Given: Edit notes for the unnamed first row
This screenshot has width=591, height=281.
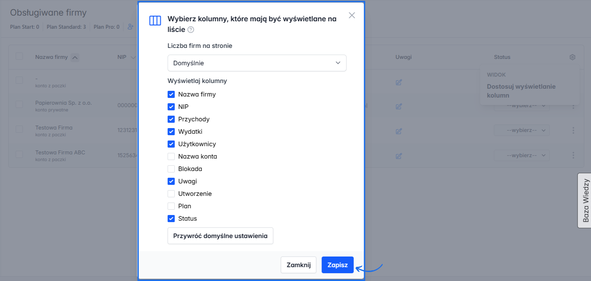Looking at the screenshot, I should point(399,82).
